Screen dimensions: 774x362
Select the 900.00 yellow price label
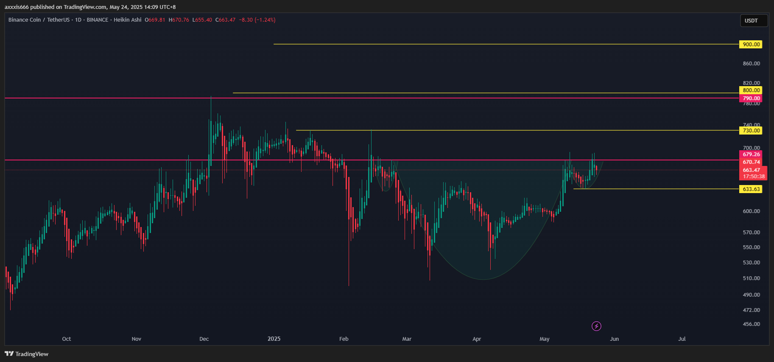(x=751, y=44)
